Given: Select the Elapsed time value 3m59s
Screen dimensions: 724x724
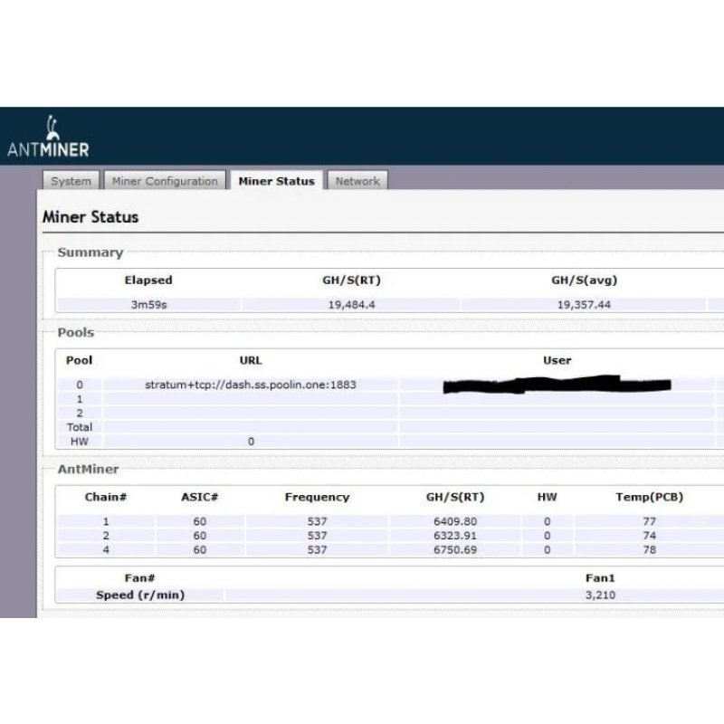Looking at the screenshot, I should pos(148,305).
